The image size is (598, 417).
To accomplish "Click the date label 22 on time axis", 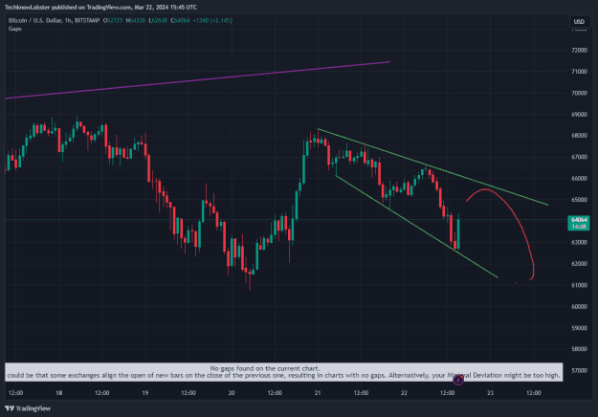I will [404, 393].
